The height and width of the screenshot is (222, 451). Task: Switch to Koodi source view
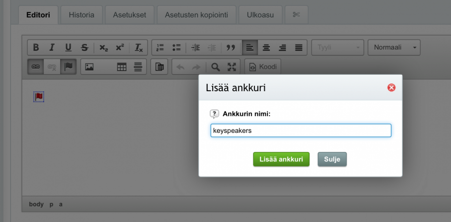(x=262, y=67)
